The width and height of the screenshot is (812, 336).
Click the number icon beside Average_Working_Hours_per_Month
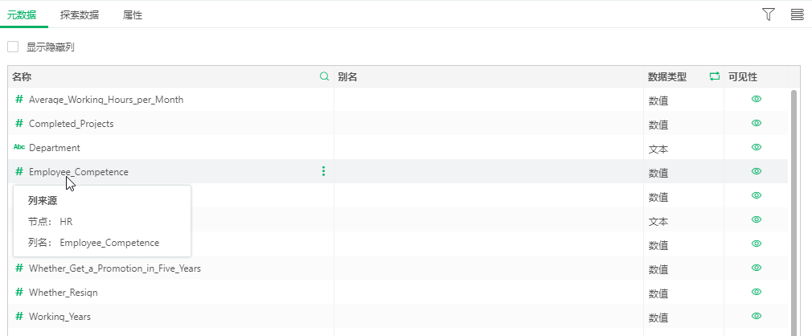pyautogui.click(x=19, y=99)
